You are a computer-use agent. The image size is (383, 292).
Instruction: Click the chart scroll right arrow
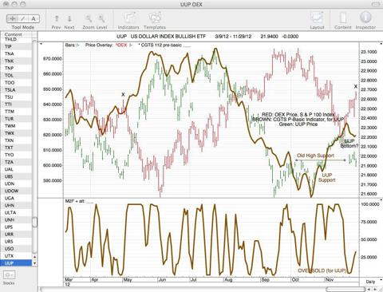point(375,289)
